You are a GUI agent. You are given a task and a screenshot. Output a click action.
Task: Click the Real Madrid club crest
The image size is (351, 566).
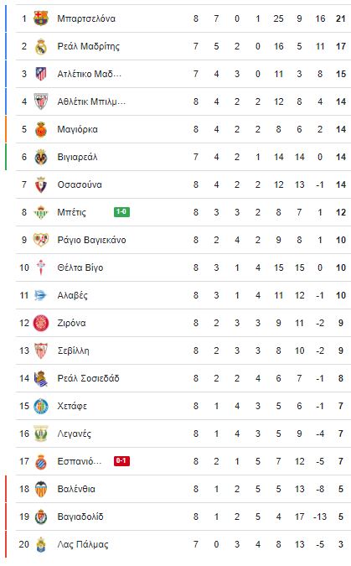coord(41,46)
